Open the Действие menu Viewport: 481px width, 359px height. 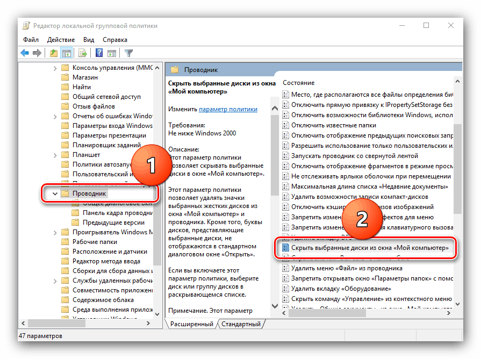[x=61, y=40]
